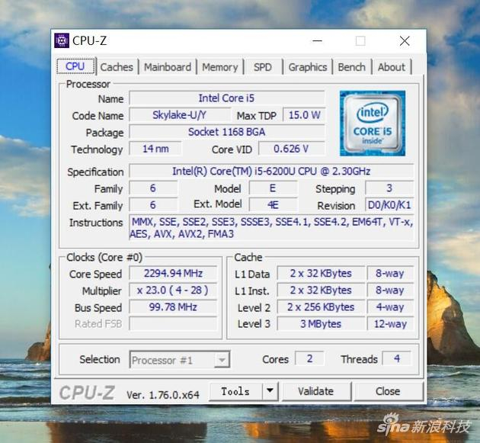Screen dimensions: 480x443
Task: Click the CPU-Z app icon in title bar
Action: click(x=62, y=40)
